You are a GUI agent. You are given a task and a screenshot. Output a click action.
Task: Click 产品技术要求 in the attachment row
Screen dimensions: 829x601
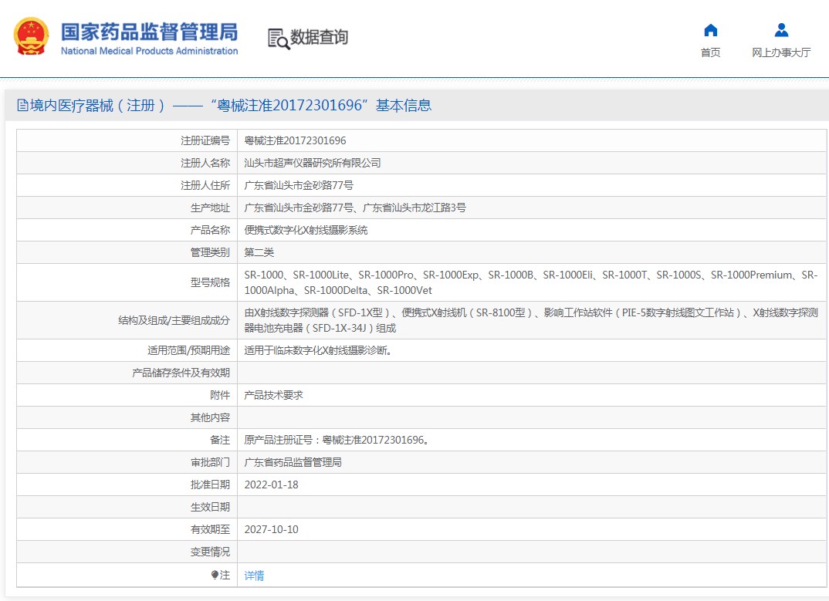pyautogui.click(x=273, y=395)
